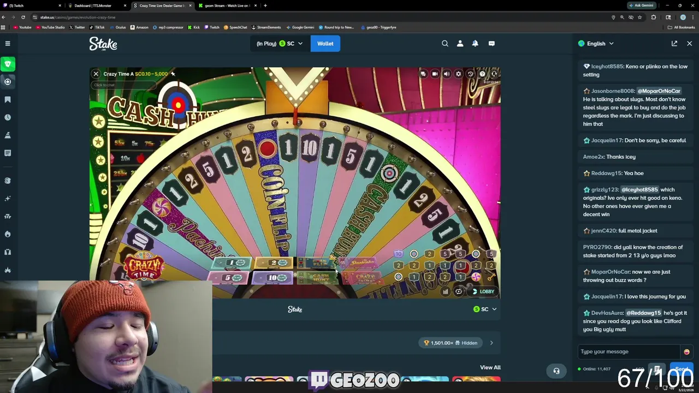Open game settings gear
699x393 pixels.
click(x=459, y=74)
